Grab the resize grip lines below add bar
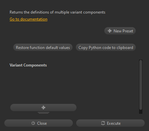The image size is (149, 131). pos(43,113)
